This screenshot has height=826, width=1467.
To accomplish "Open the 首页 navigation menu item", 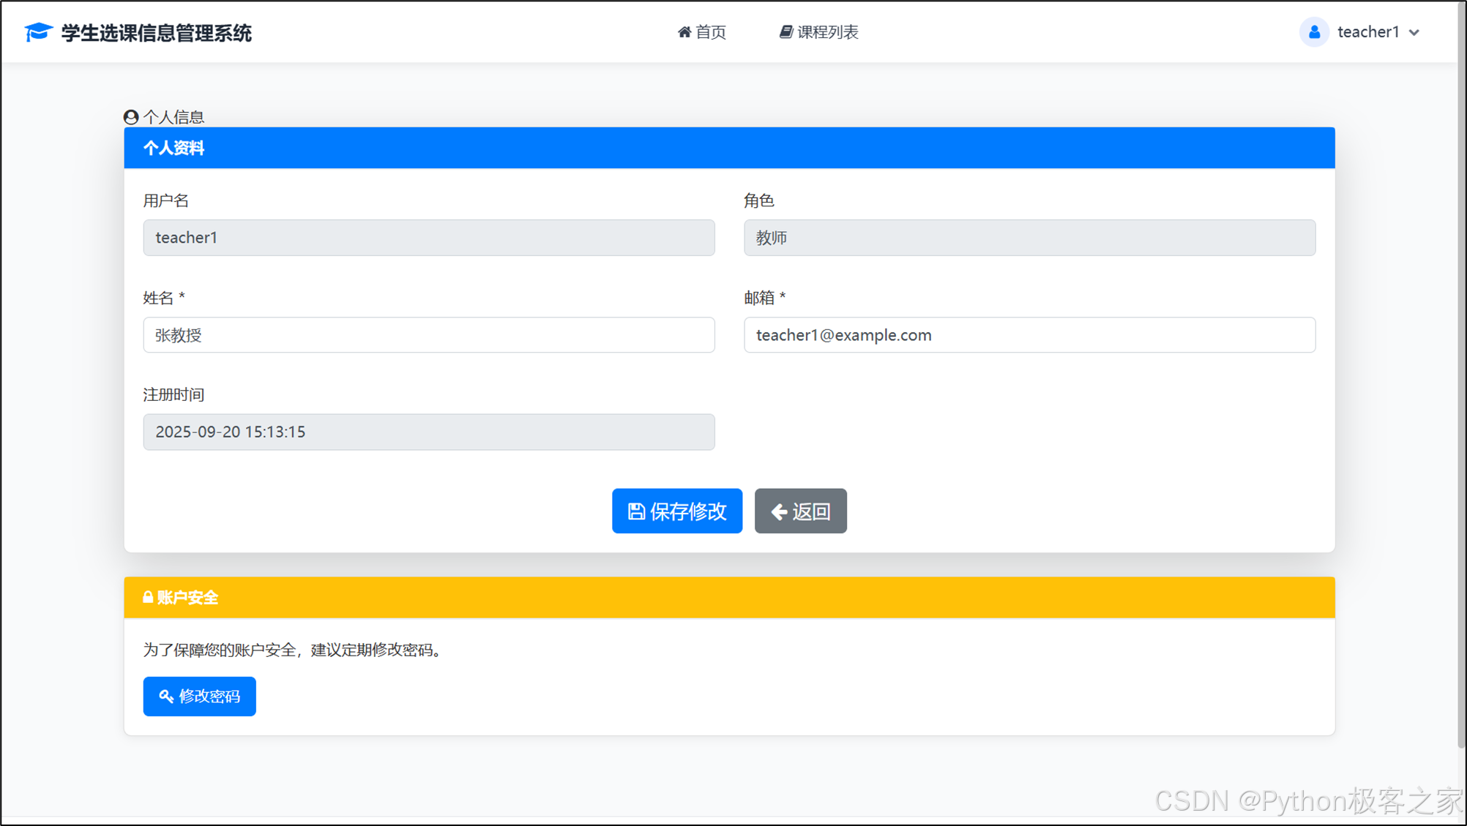I will tap(709, 32).
